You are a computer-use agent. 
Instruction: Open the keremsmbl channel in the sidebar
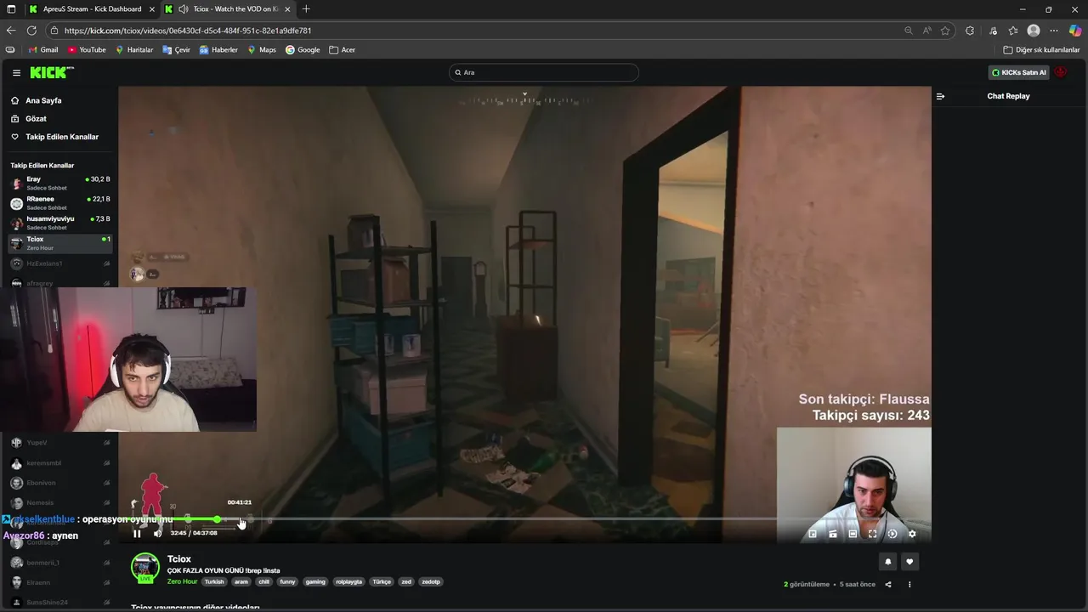click(x=59, y=463)
